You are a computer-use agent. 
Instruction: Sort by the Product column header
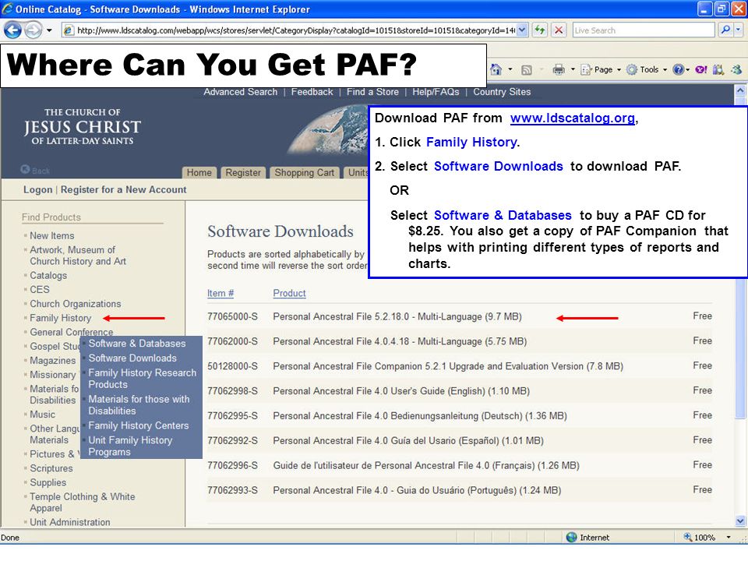289,293
